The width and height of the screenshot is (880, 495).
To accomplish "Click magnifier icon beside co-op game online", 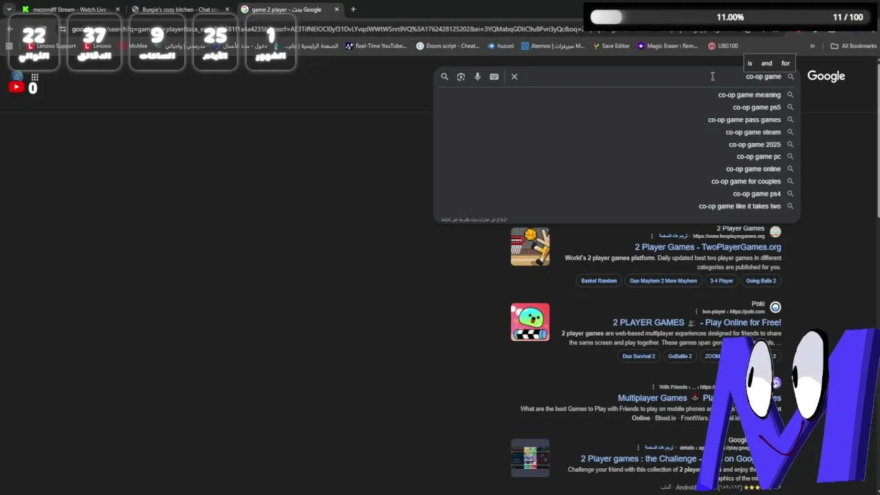I will tap(791, 169).
